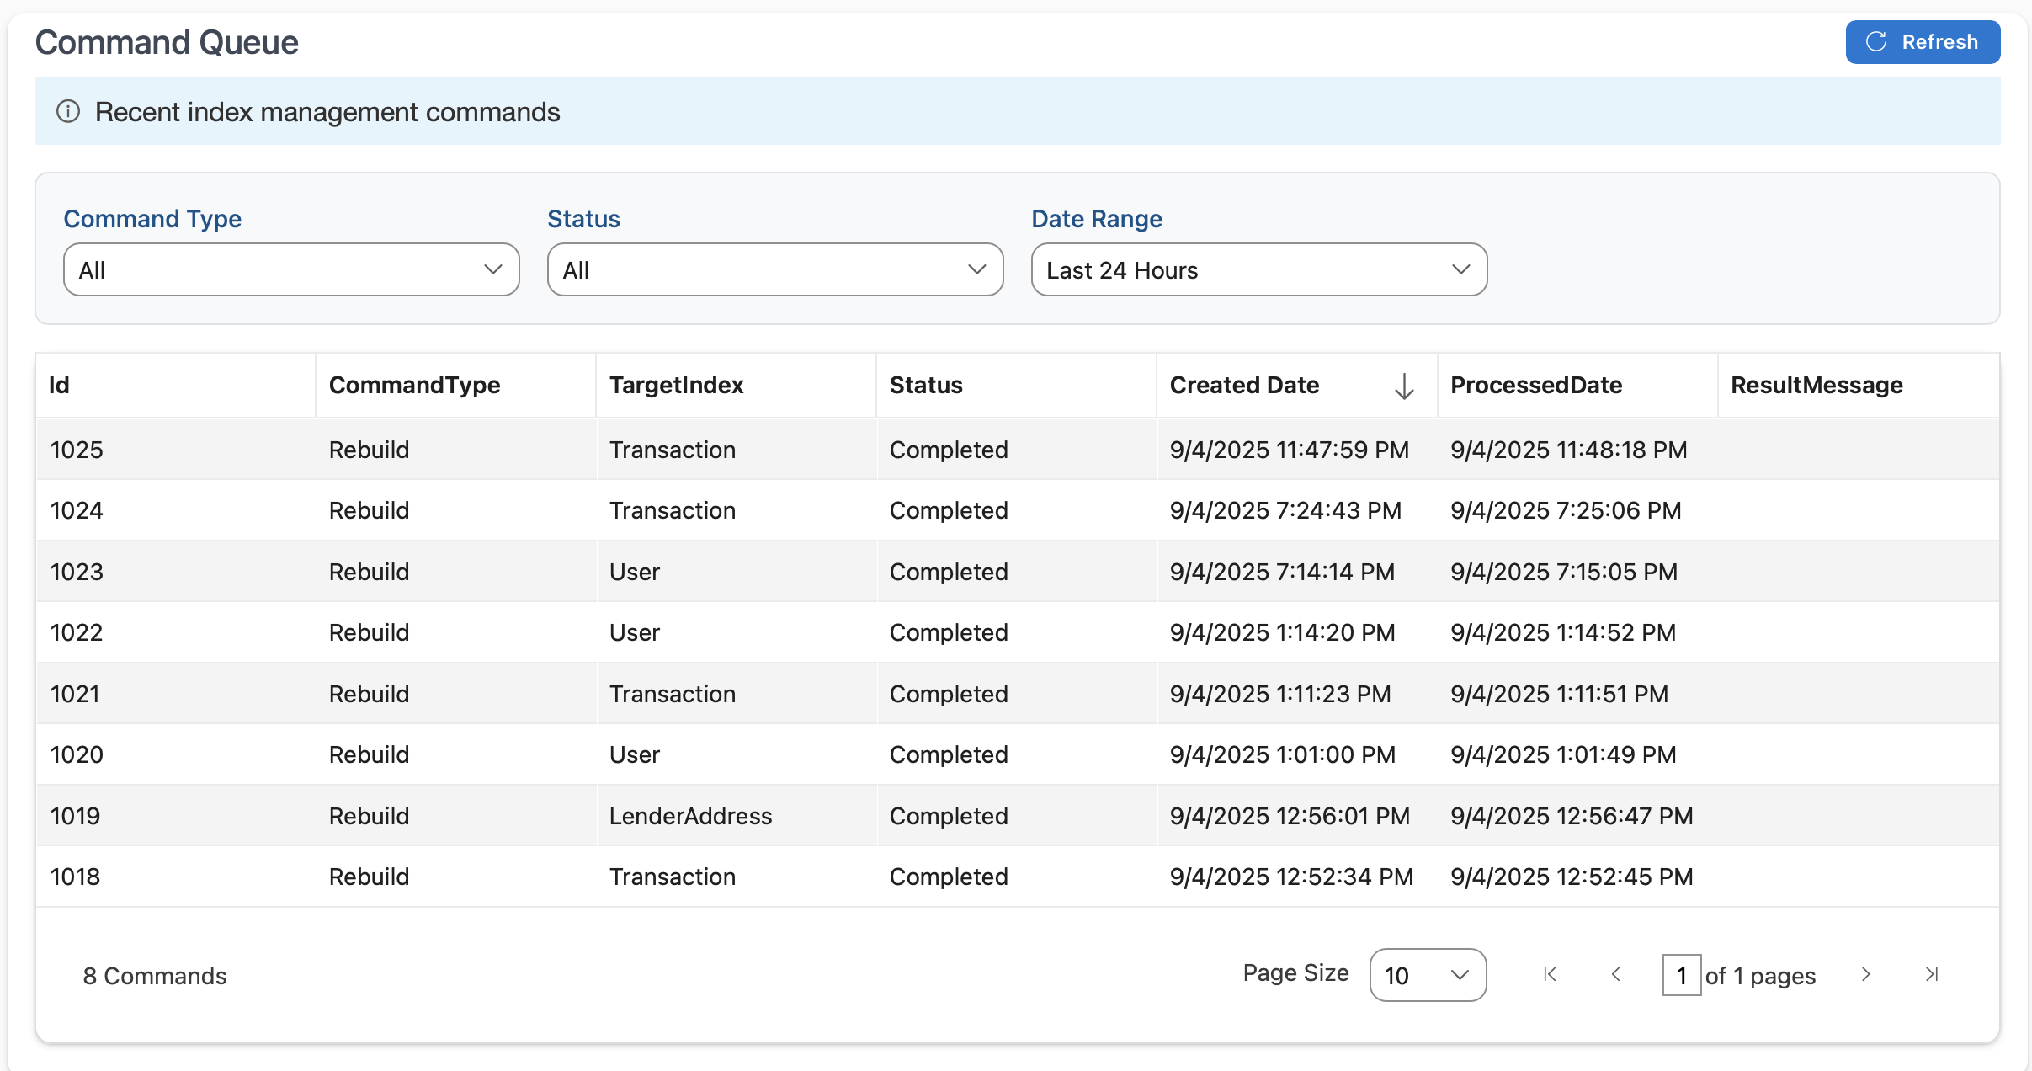This screenshot has height=1071, width=2032.
Task: Click the Status column header
Action: click(x=925, y=385)
